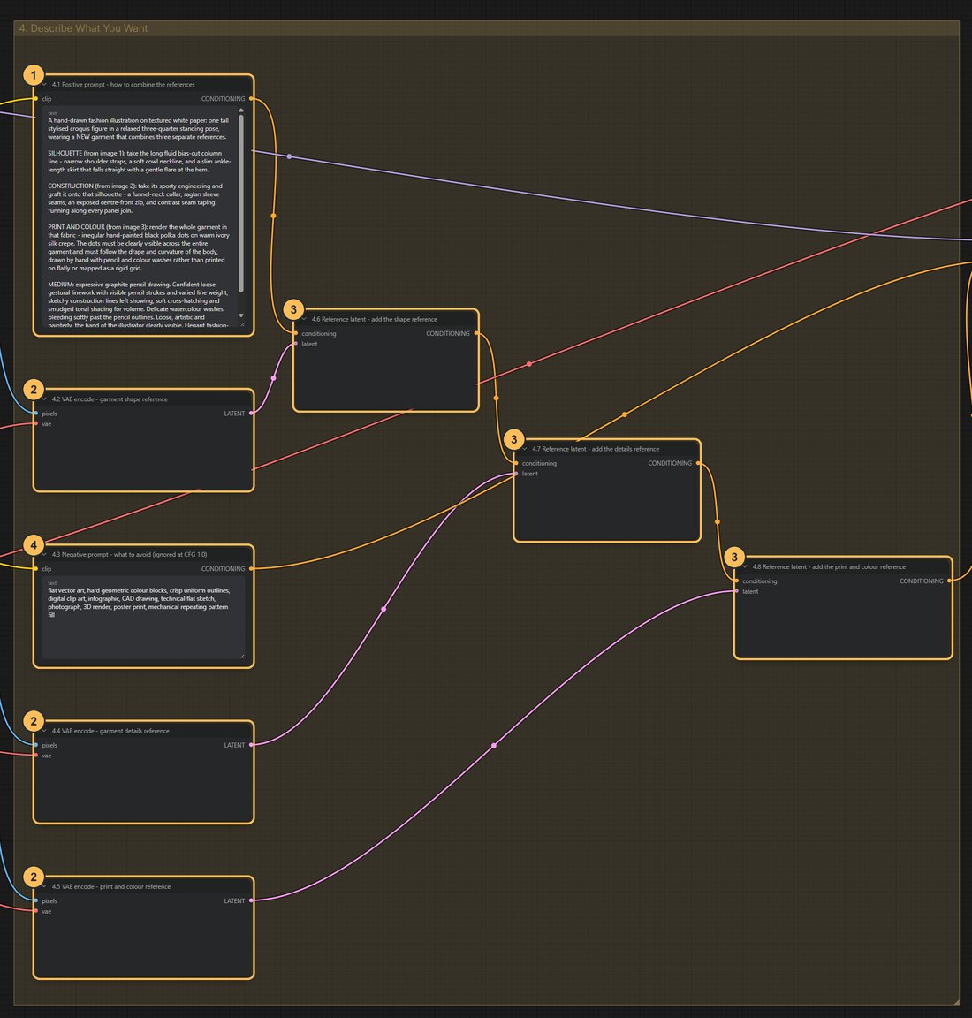
Task: Click latent input port on 4.7 Reference latent
Action: point(516,474)
